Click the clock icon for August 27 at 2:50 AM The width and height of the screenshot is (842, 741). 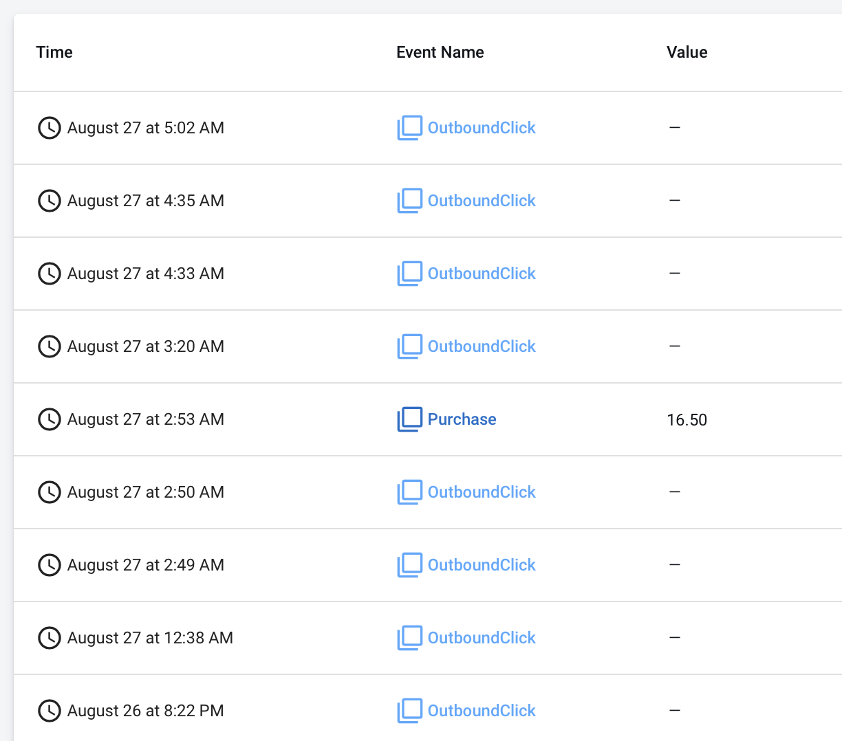(x=49, y=492)
